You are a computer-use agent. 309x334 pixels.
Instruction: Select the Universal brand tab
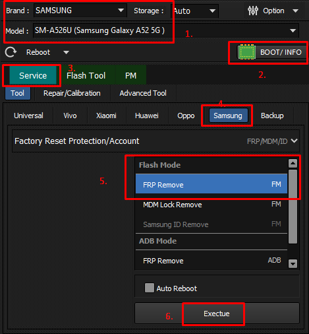point(28,116)
